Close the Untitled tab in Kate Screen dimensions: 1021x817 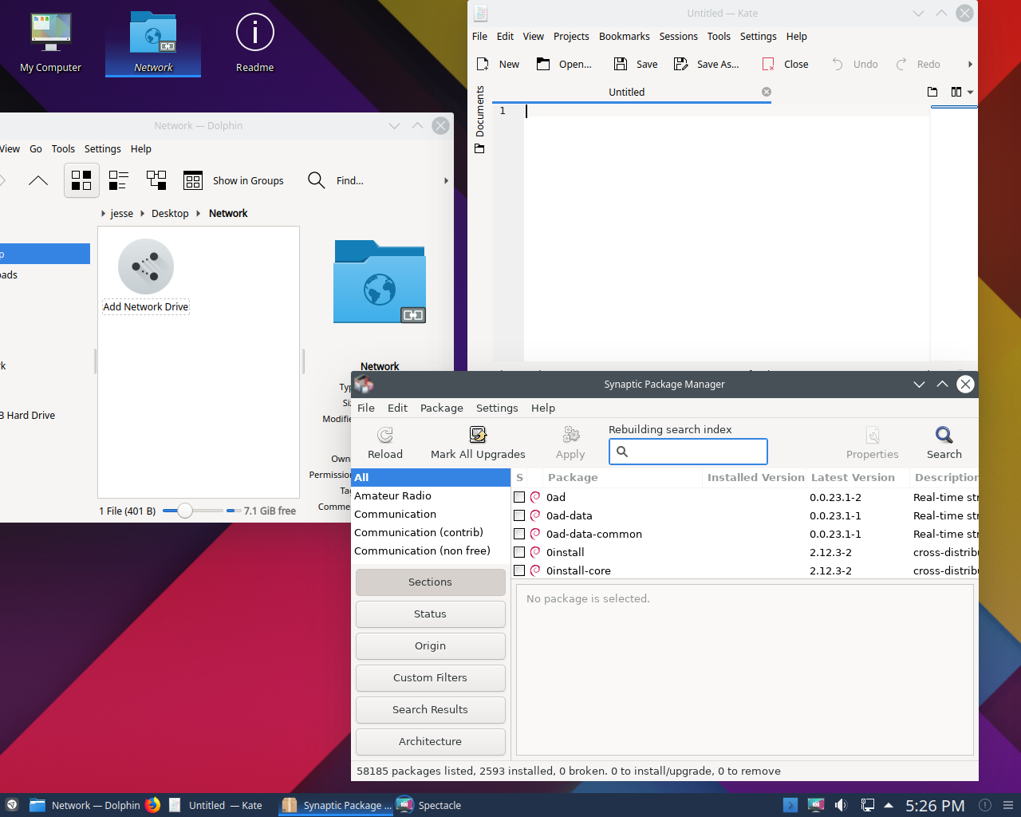[x=767, y=92]
